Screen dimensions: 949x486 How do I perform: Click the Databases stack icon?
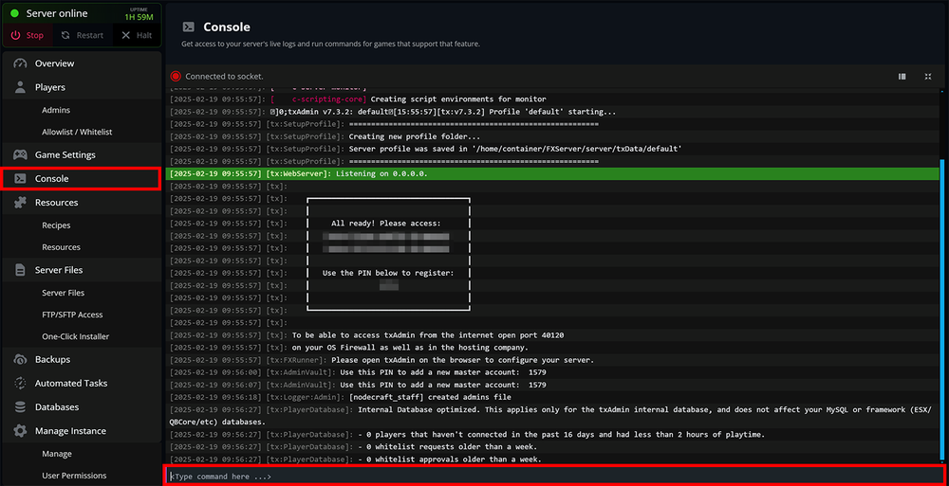[x=20, y=406]
